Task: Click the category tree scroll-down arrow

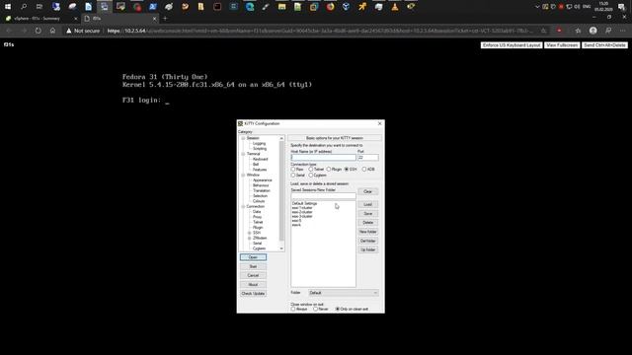Action: pos(281,248)
